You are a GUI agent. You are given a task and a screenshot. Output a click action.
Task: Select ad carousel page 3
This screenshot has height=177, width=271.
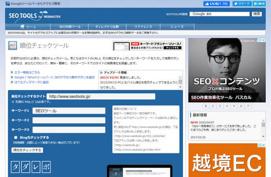220,106
